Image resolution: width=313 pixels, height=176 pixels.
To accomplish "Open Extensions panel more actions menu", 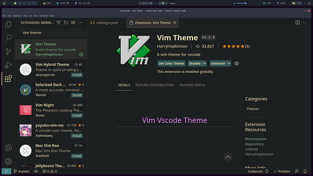I will click(x=80, y=23).
